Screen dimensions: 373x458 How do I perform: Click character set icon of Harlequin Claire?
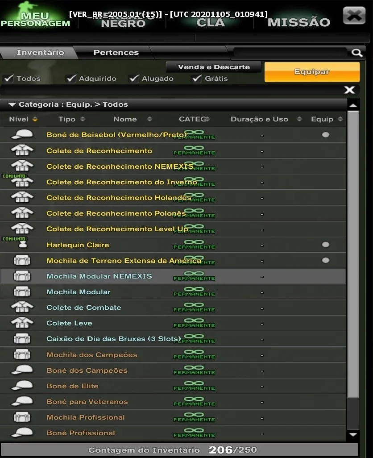click(23, 245)
